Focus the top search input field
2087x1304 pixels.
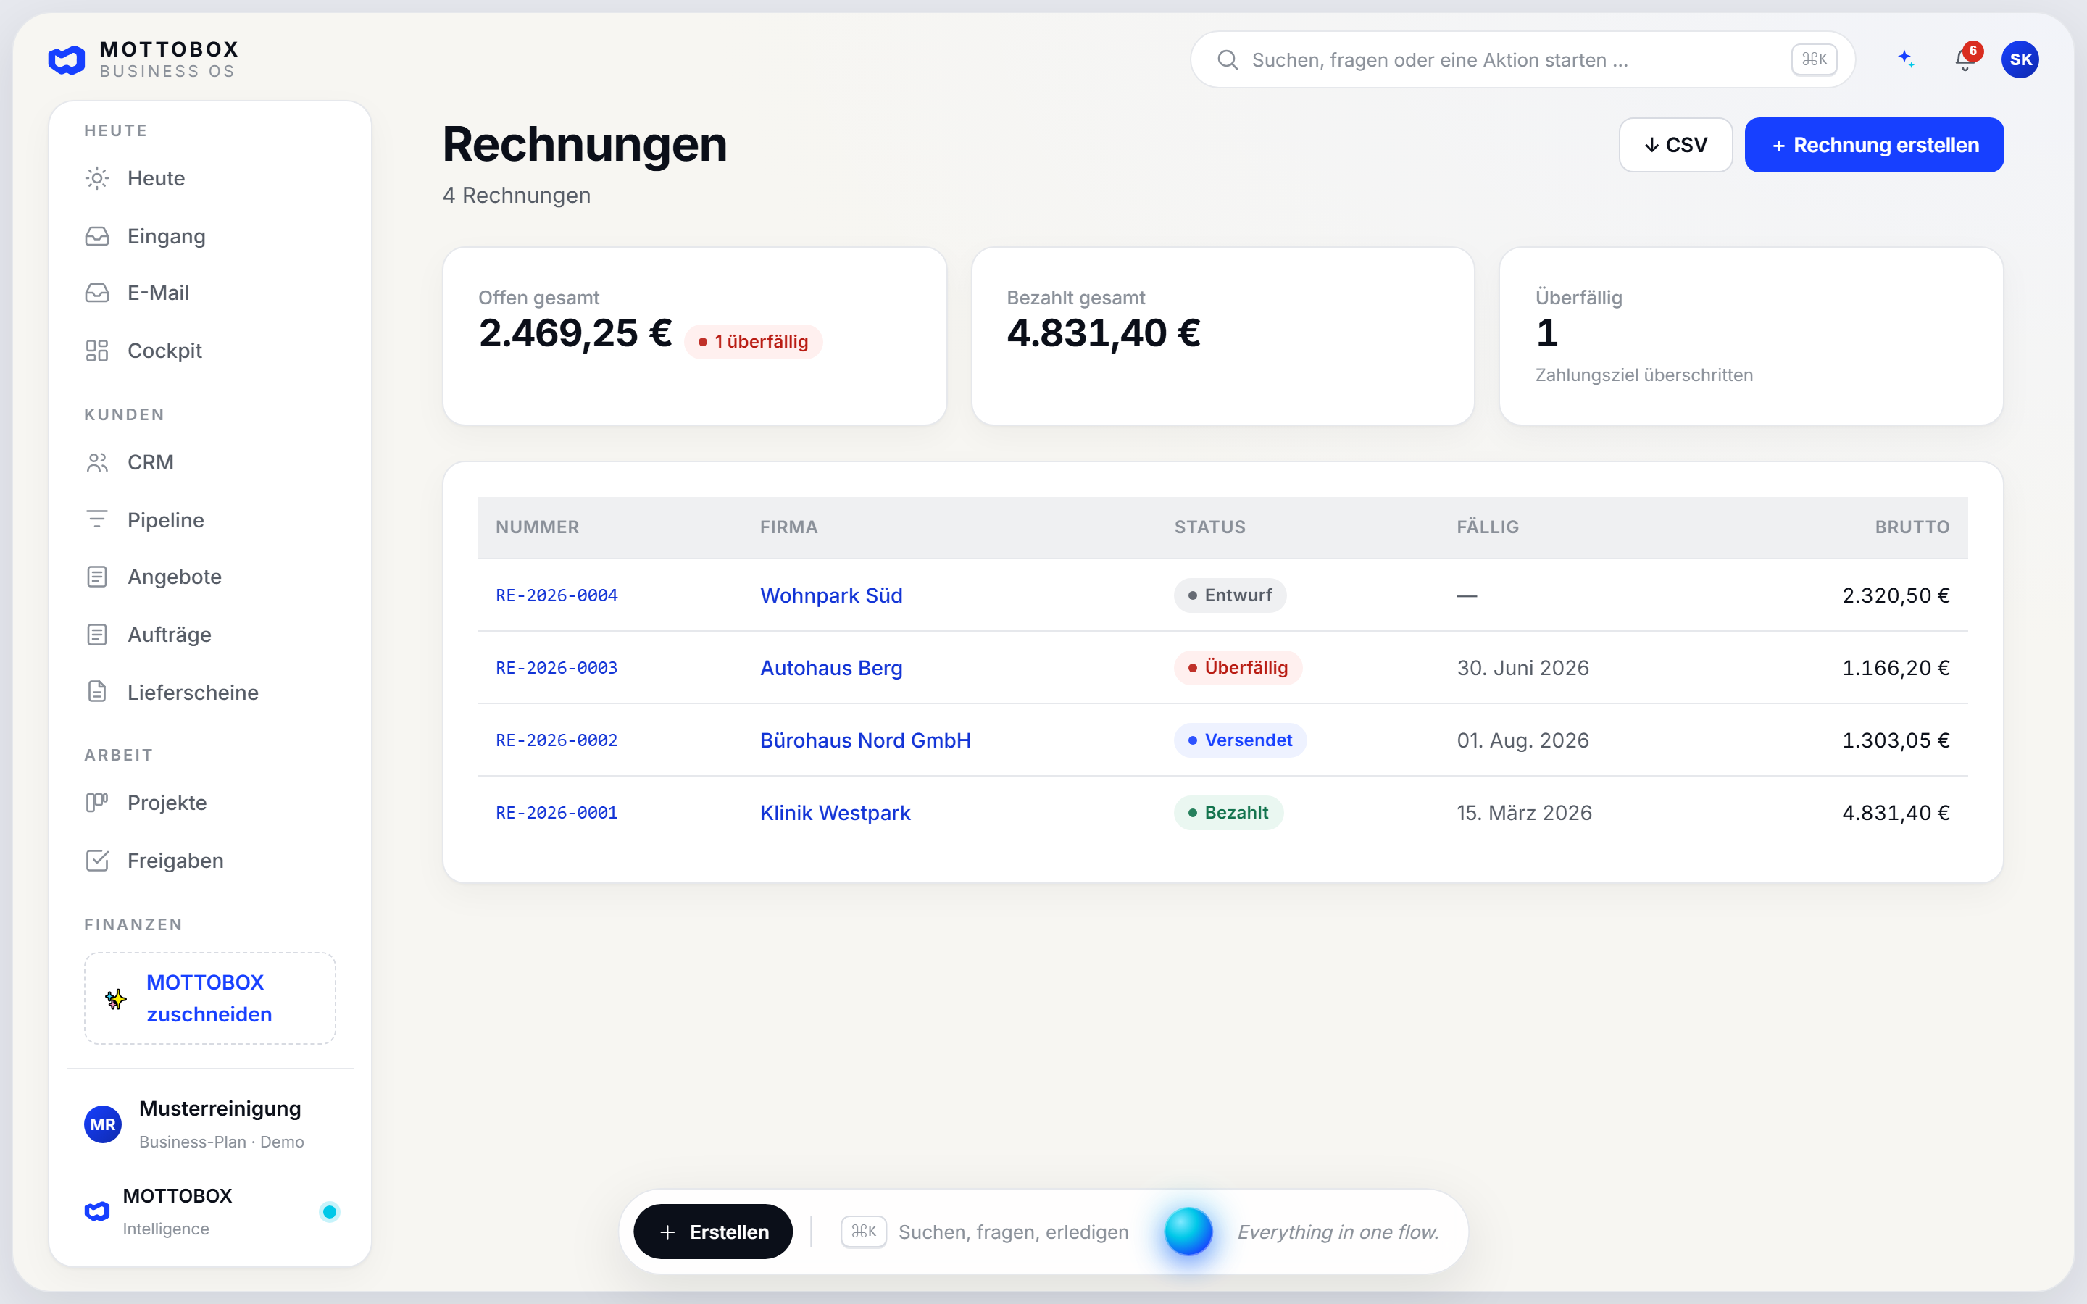1523,59
